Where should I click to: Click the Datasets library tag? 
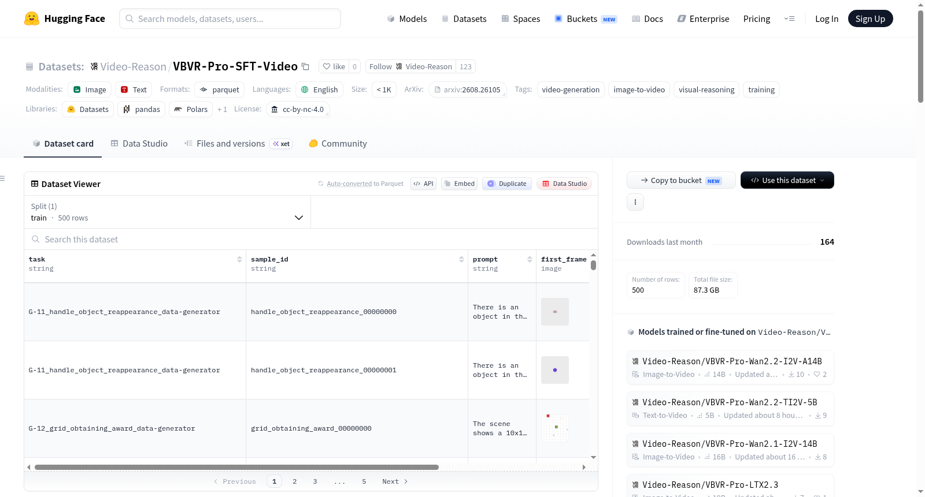click(x=88, y=109)
